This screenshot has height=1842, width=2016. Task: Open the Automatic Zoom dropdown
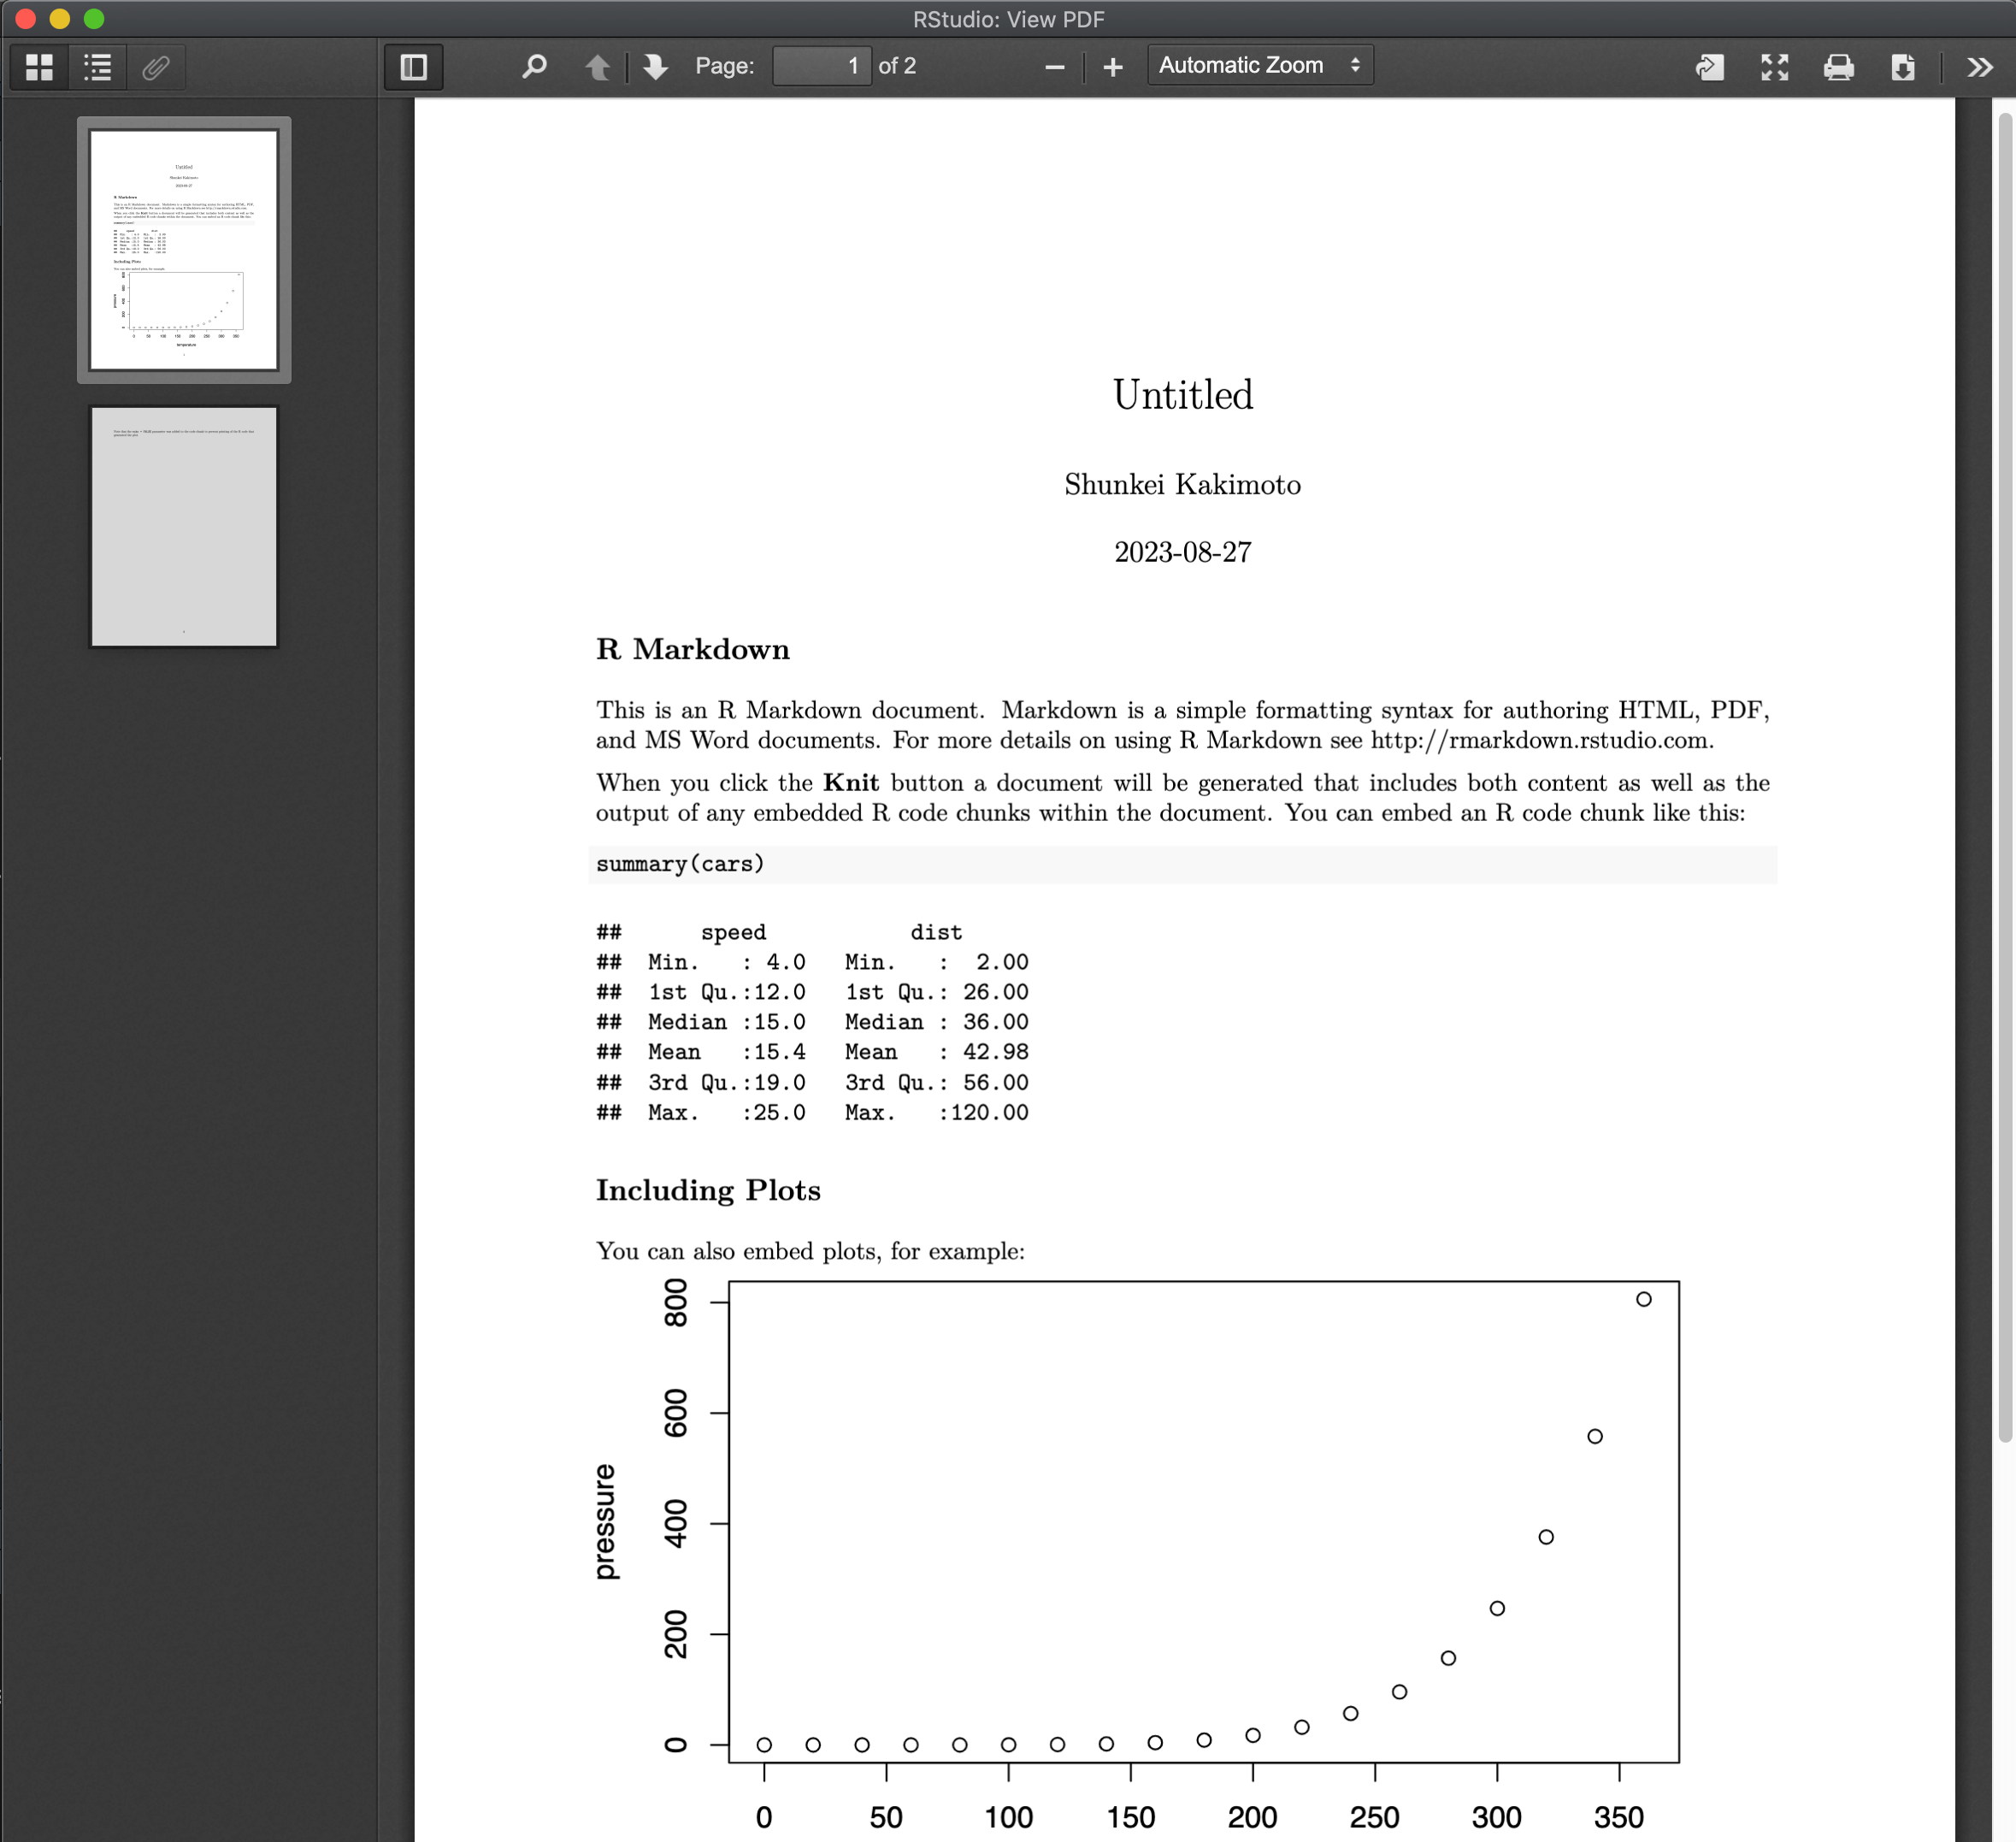coord(1259,64)
